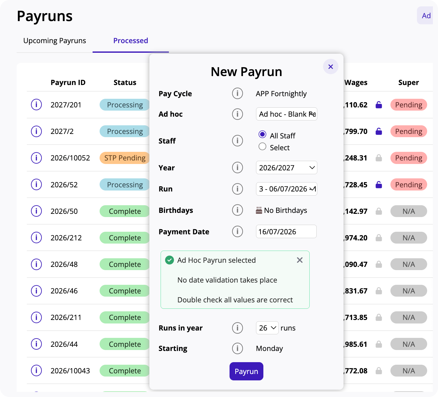Click the Wages column header
Image resolution: width=438 pixels, height=397 pixels.
pyautogui.click(x=356, y=82)
